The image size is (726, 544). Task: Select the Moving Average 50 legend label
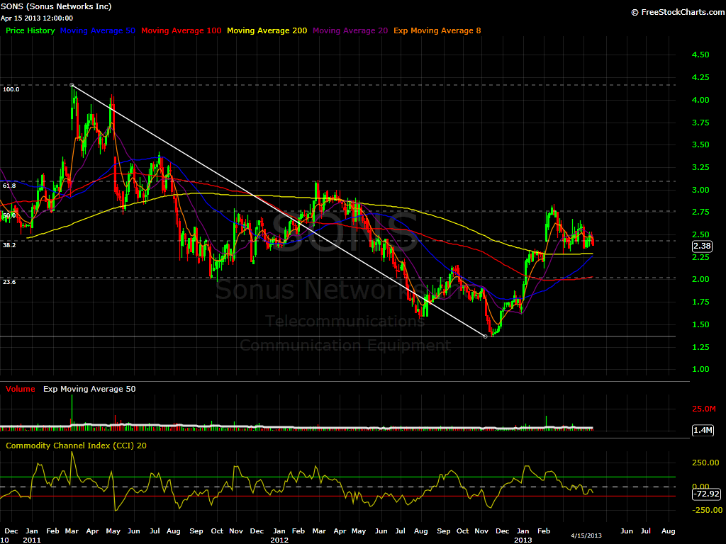(98, 30)
